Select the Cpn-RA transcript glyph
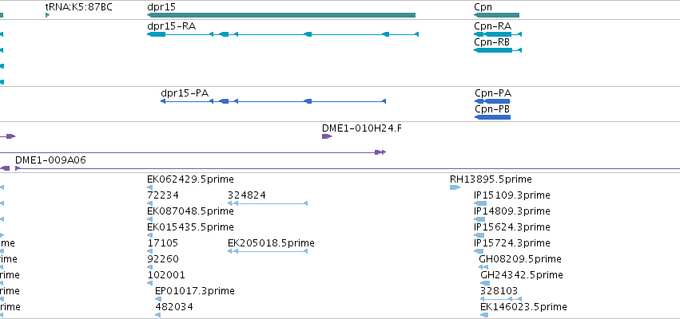Screen dimensions: 680x319 pos(498,34)
